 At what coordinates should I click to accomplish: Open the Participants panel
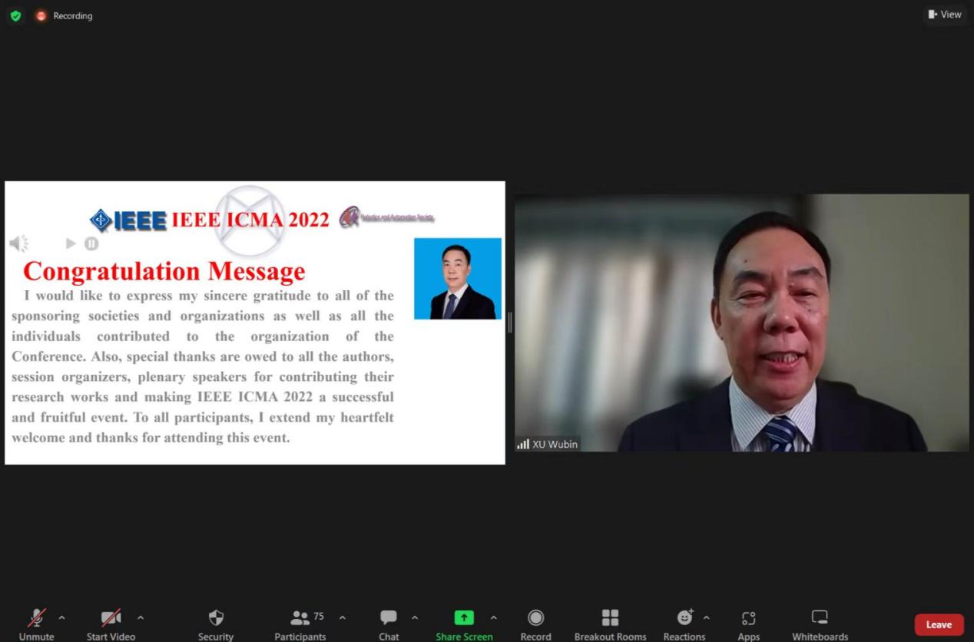[300, 624]
